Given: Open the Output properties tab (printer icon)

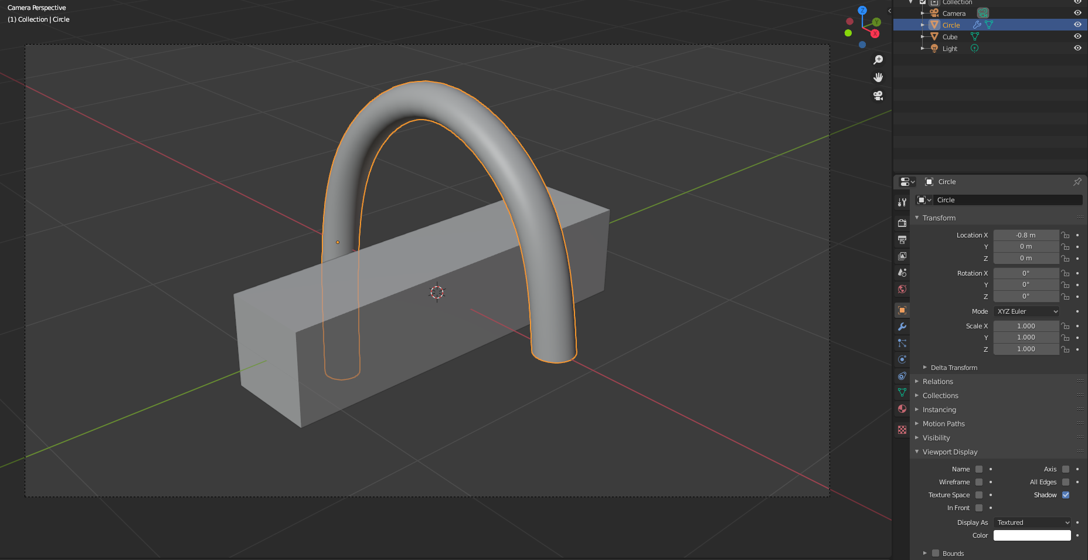Looking at the screenshot, I should tap(902, 240).
